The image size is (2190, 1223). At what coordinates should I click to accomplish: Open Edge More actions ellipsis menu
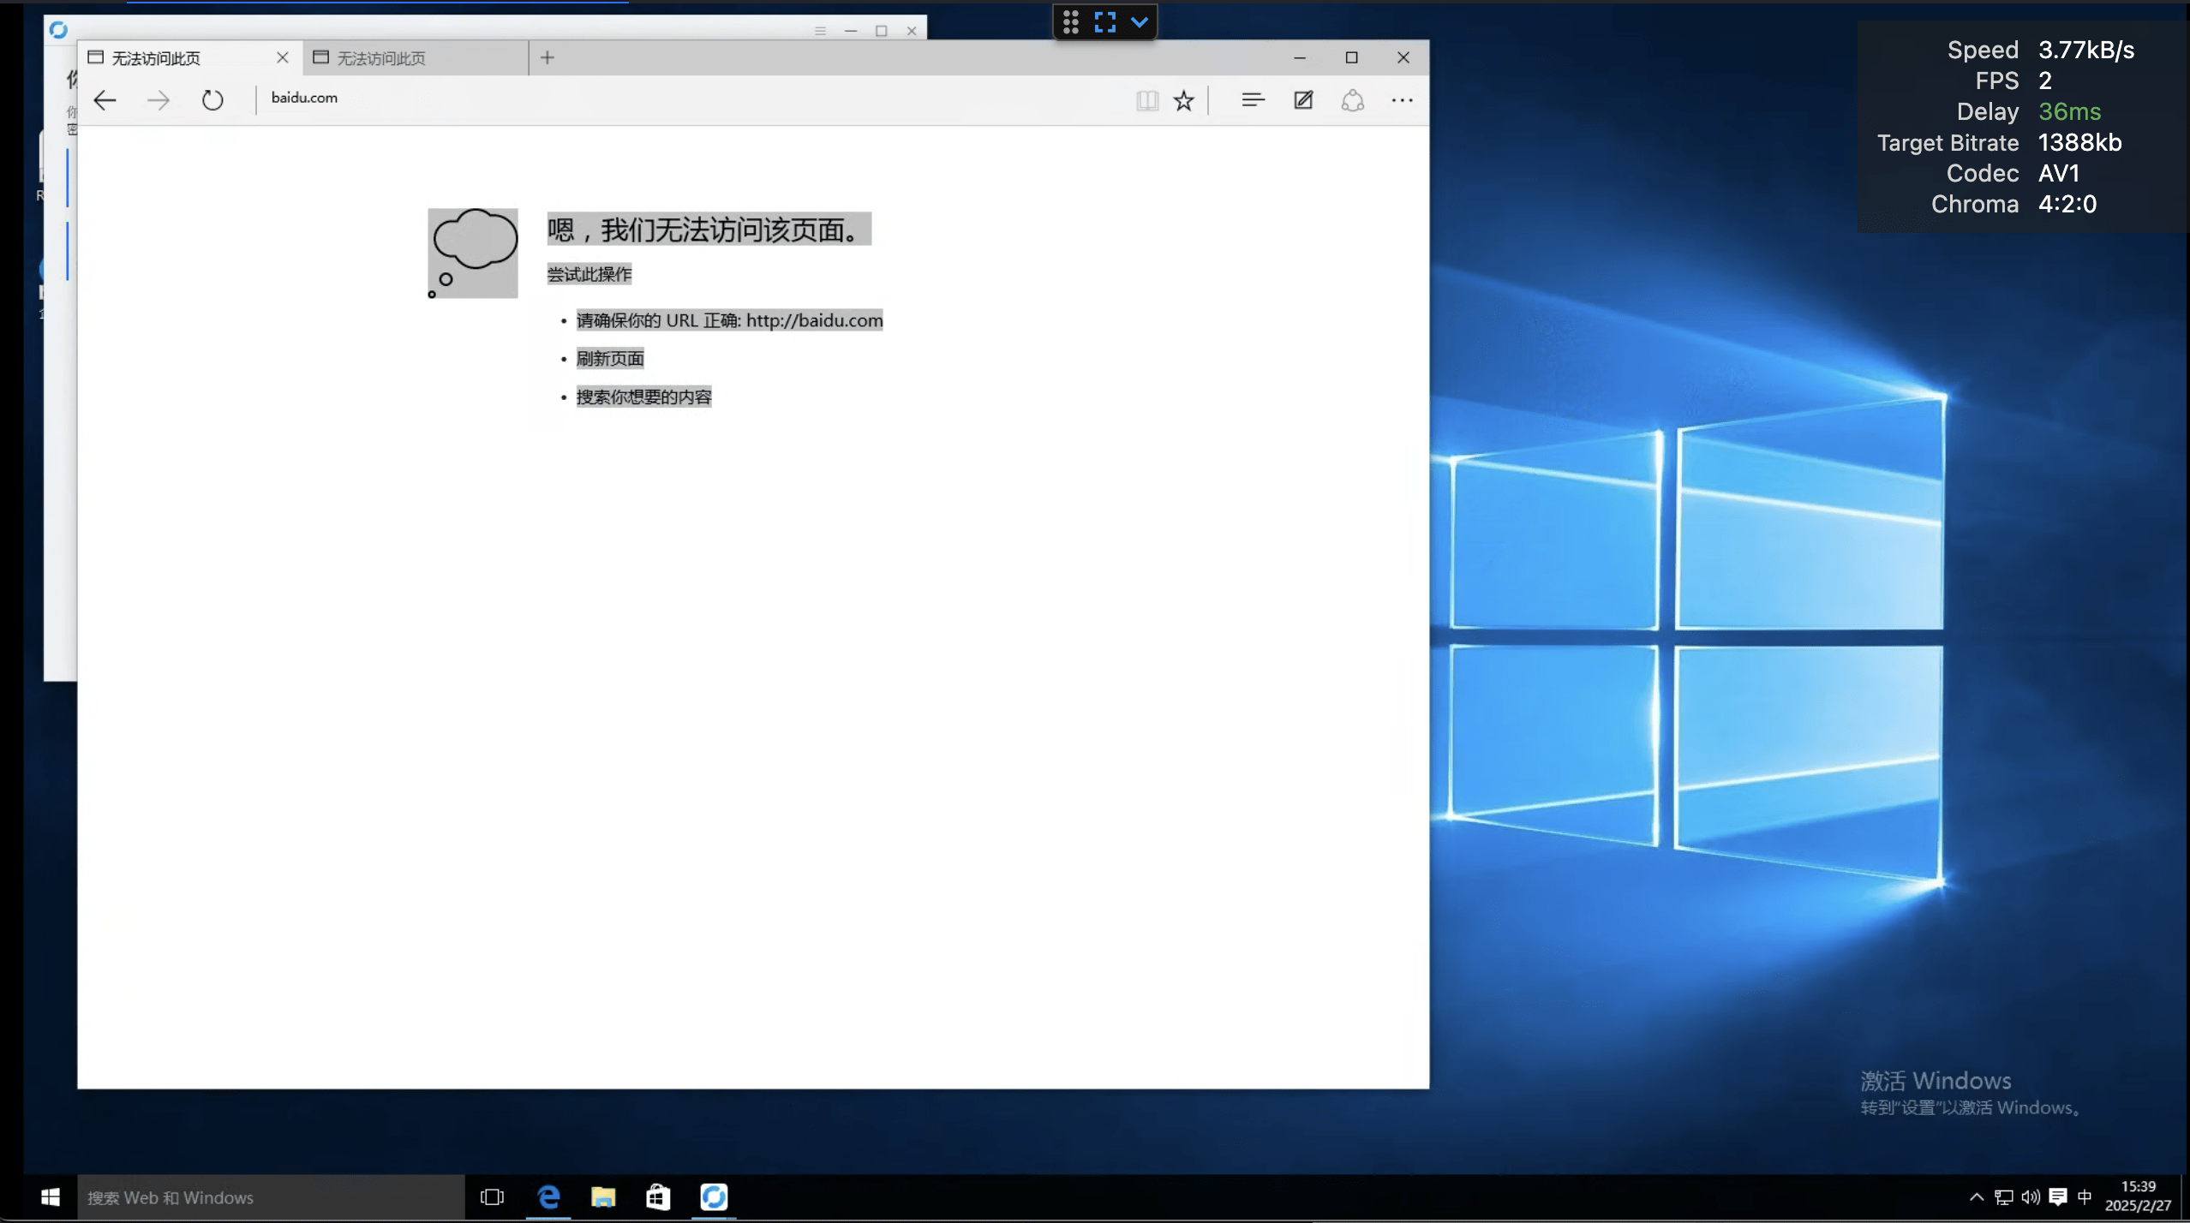(x=1402, y=100)
